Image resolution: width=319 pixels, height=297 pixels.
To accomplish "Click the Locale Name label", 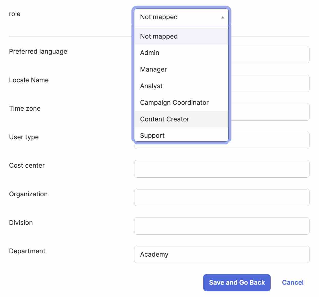I will tap(29, 80).
